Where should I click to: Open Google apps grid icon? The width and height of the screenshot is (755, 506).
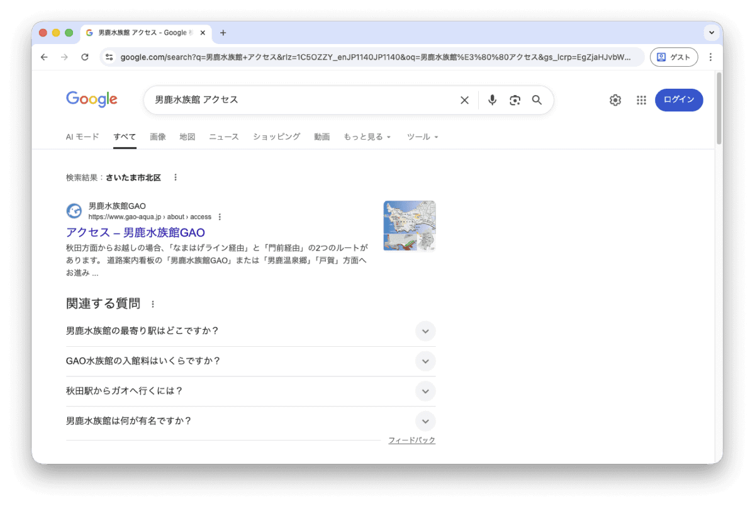coord(641,100)
